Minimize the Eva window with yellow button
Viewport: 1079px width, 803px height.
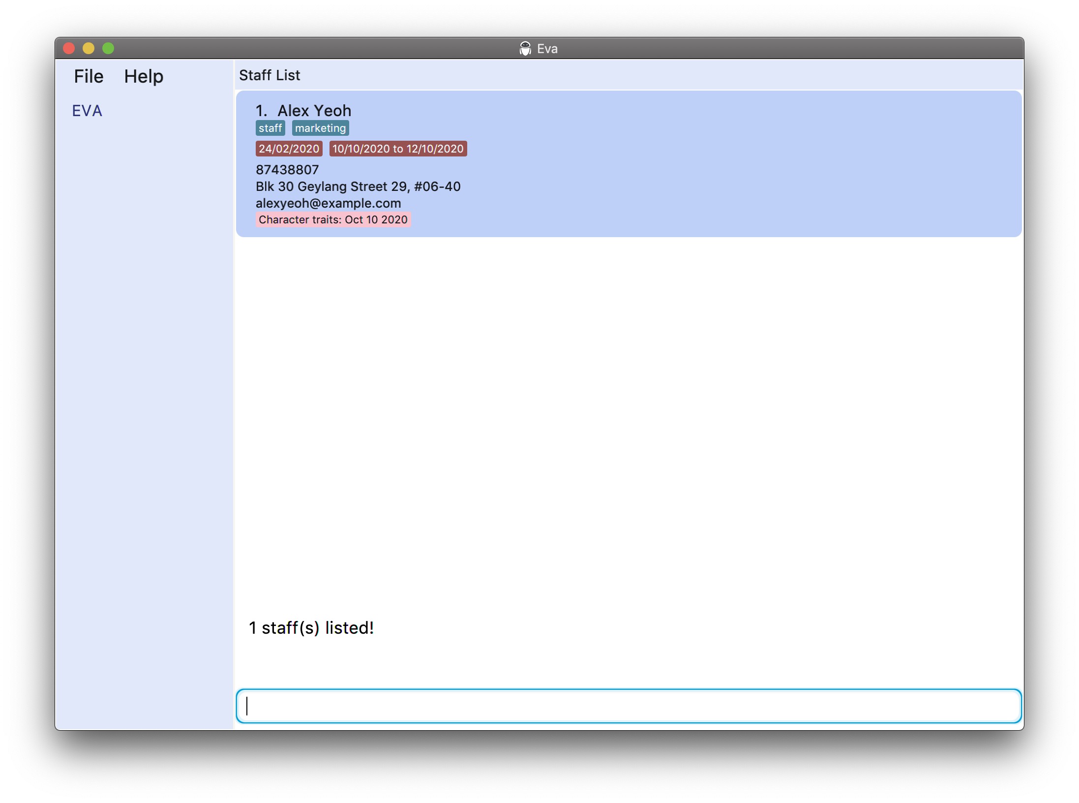coord(89,48)
